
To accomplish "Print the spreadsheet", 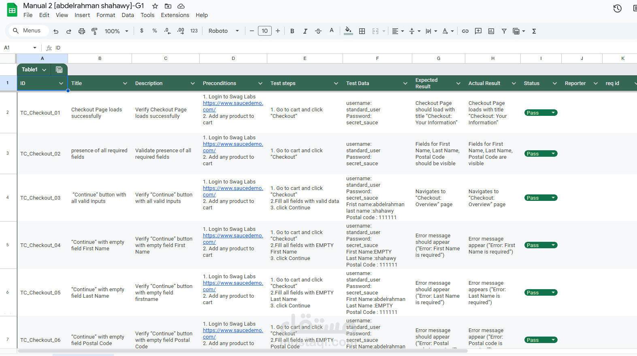I will [x=82, y=31].
